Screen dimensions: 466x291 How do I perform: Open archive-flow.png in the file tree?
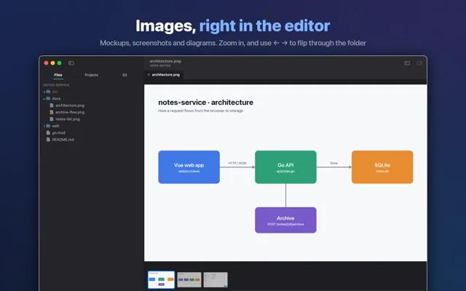coord(70,112)
